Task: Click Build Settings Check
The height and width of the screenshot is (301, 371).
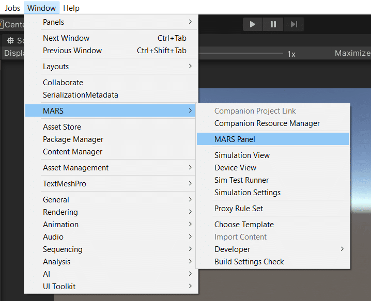Action: (x=250, y=262)
